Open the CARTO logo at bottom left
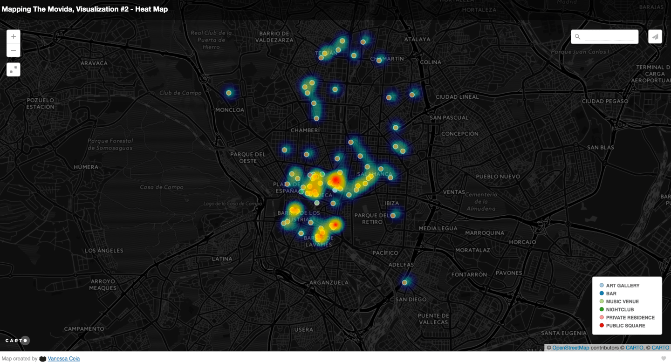671x362 pixels. pyautogui.click(x=17, y=341)
